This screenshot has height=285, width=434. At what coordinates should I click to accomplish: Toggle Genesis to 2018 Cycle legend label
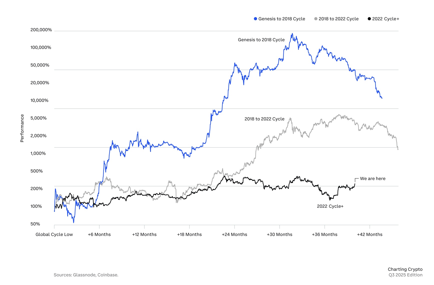(x=282, y=19)
